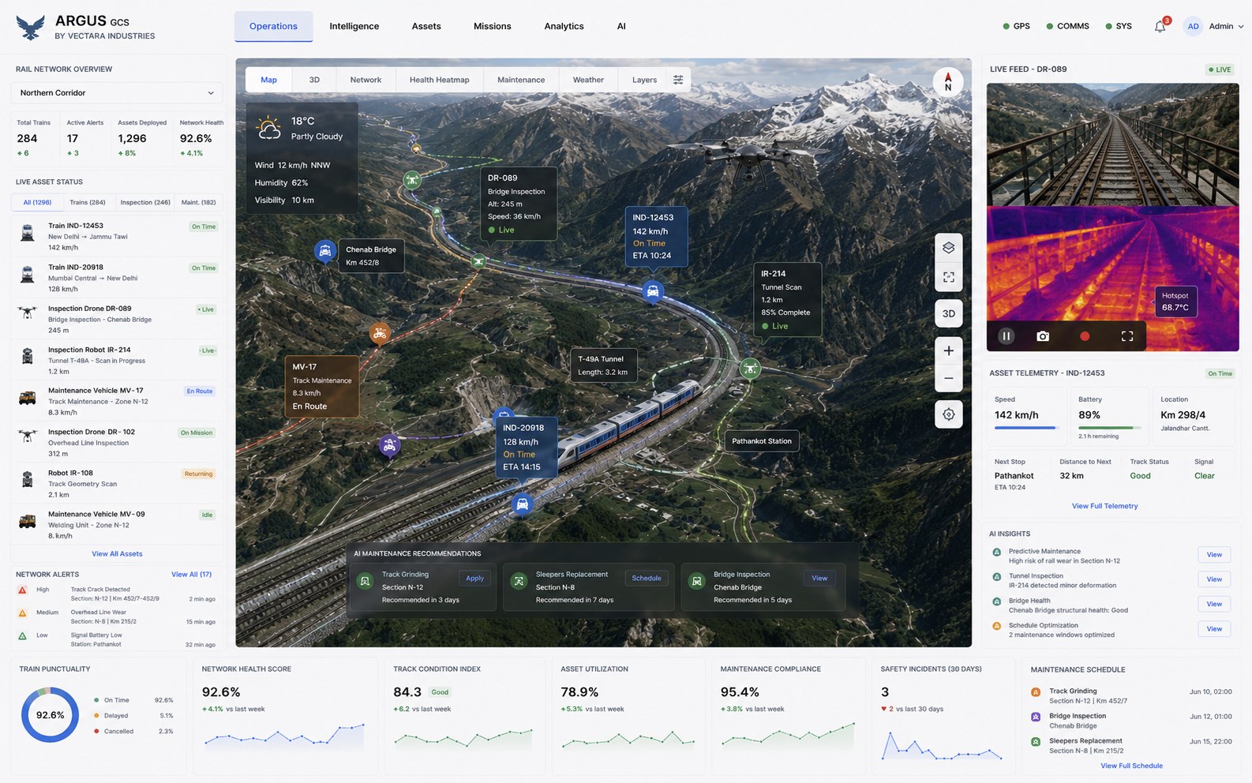Filter assets by Inspection (246)
The height and width of the screenshot is (783, 1252).
(x=145, y=203)
